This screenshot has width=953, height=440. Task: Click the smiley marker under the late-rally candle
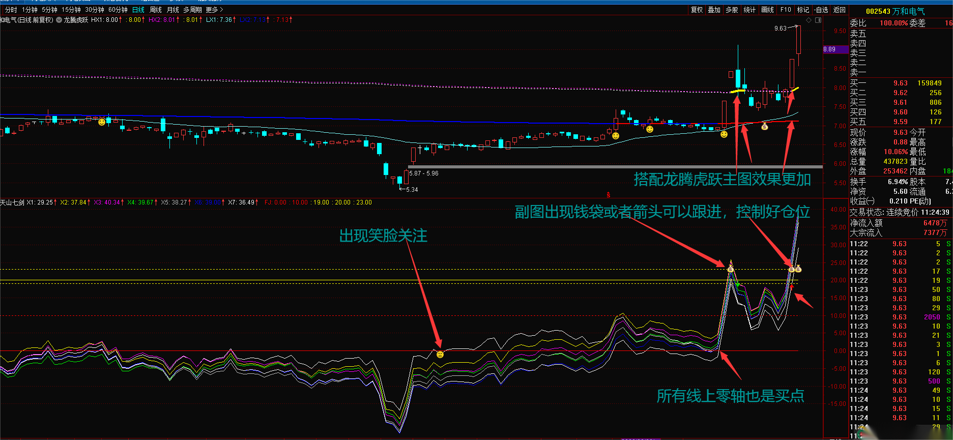pyautogui.click(x=724, y=134)
